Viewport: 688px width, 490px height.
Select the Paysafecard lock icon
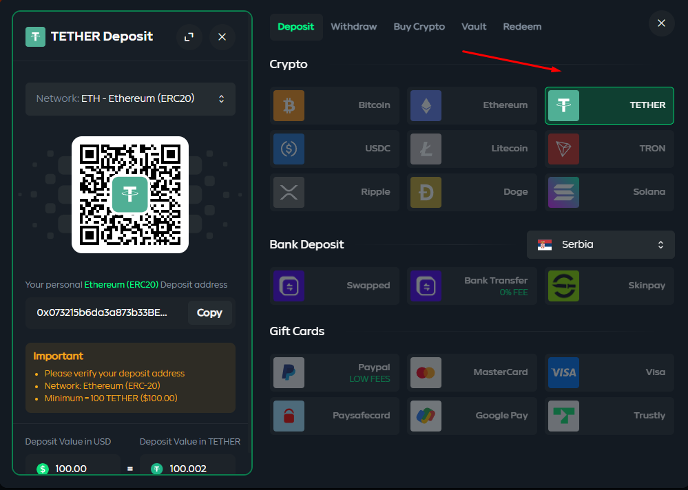tap(289, 416)
